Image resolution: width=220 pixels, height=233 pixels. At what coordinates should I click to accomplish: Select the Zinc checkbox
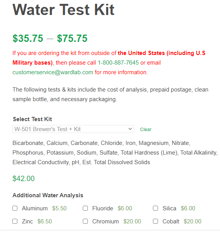pyautogui.click(x=15, y=221)
